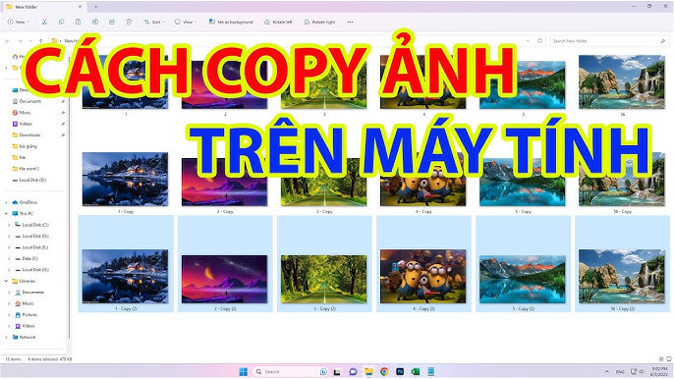Open the Downloads folder in sidebar

coord(29,135)
